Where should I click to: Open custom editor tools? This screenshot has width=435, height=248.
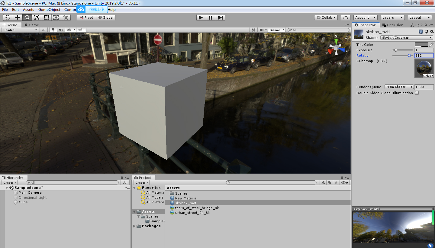pos(66,17)
